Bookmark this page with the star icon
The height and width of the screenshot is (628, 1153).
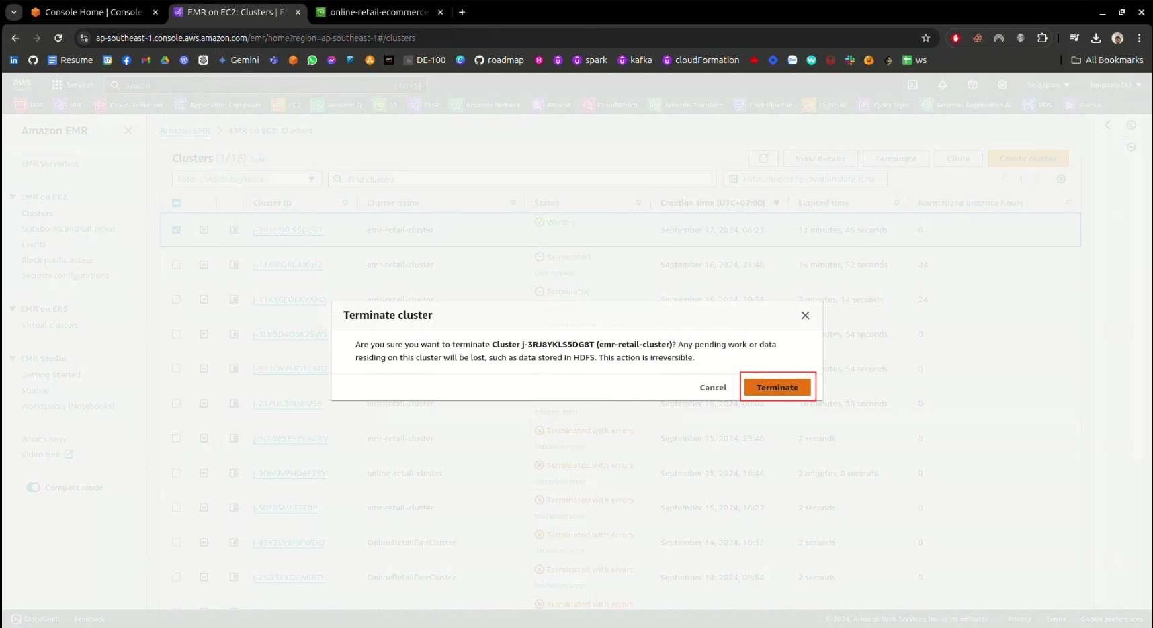(926, 38)
